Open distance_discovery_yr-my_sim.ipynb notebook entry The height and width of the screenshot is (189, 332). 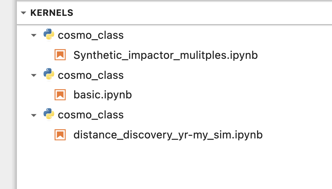click(x=168, y=135)
